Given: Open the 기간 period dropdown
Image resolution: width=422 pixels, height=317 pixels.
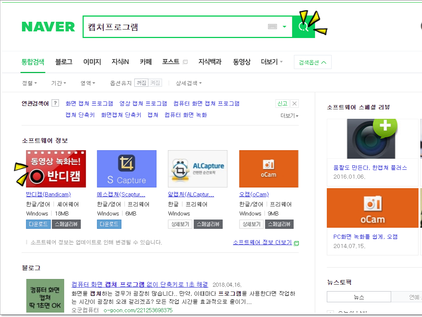Looking at the screenshot, I should tap(59, 83).
